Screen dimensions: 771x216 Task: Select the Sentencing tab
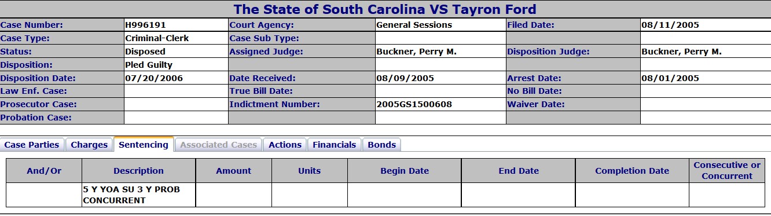click(x=144, y=145)
